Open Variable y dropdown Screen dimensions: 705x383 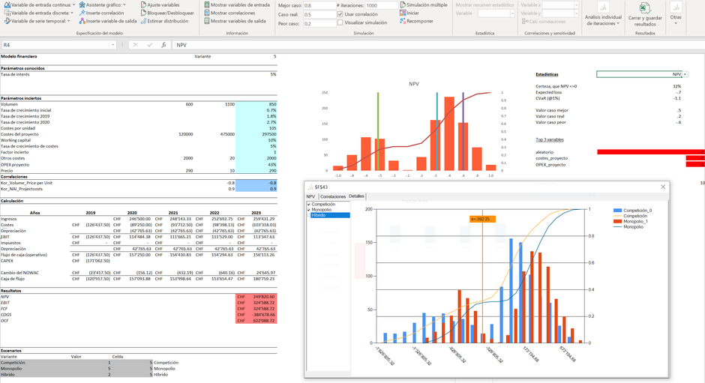(x=577, y=13)
